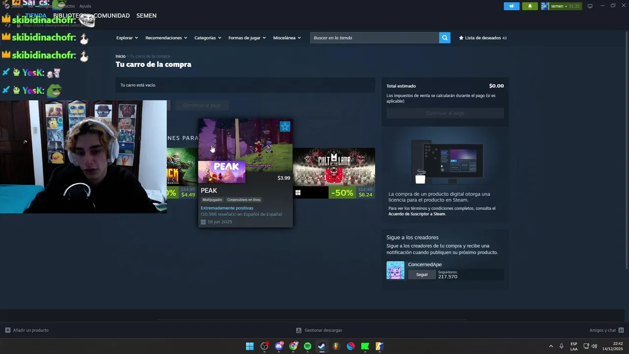Open Counter-Strike from the taskbar

379,346
